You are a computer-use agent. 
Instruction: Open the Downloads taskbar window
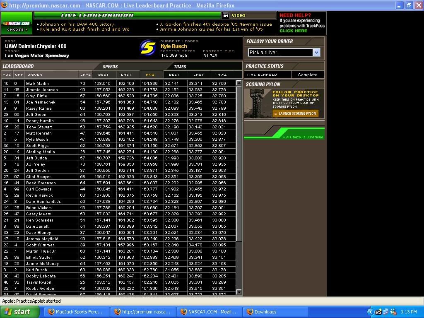coord(275,312)
